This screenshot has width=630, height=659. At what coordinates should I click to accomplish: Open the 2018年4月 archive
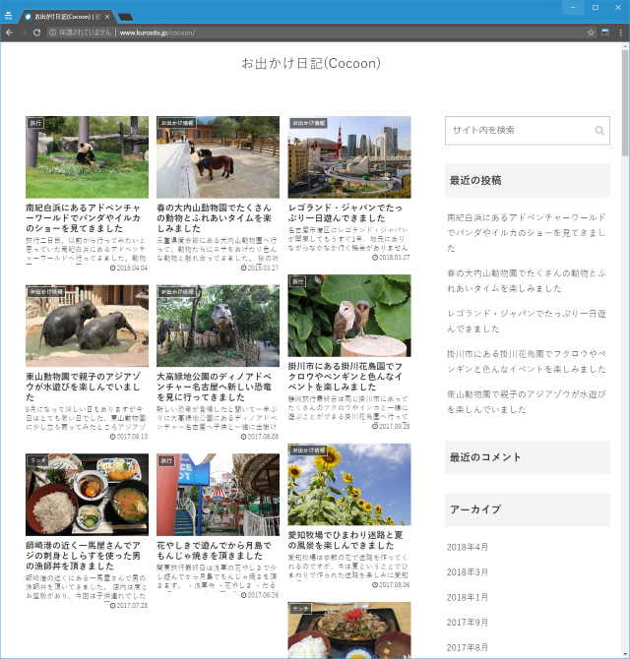[x=468, y=547]
